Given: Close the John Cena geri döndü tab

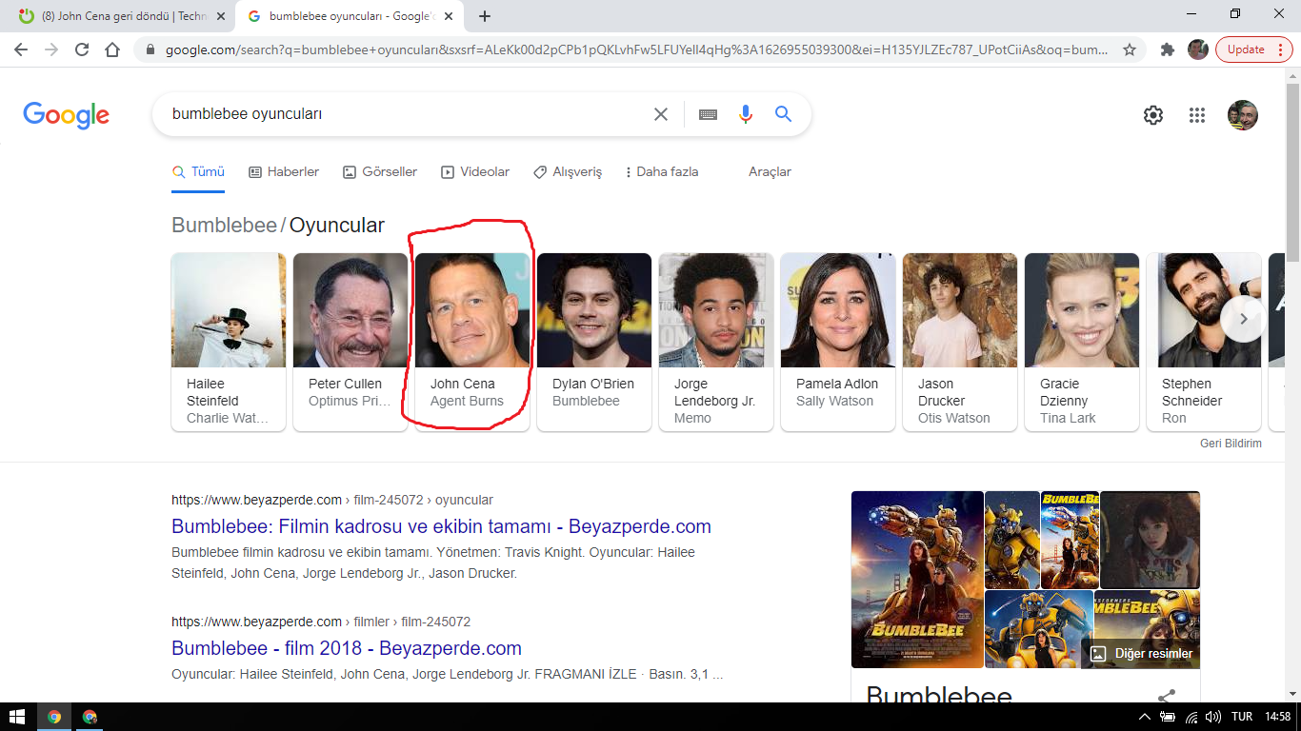Looking at the screenshot, I should pos(220,16).
